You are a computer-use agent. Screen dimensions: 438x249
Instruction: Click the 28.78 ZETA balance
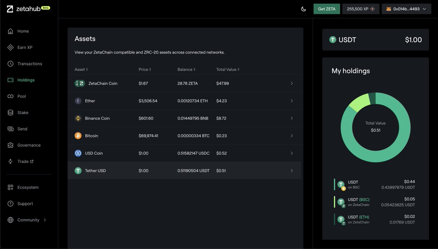click(188, 83)
